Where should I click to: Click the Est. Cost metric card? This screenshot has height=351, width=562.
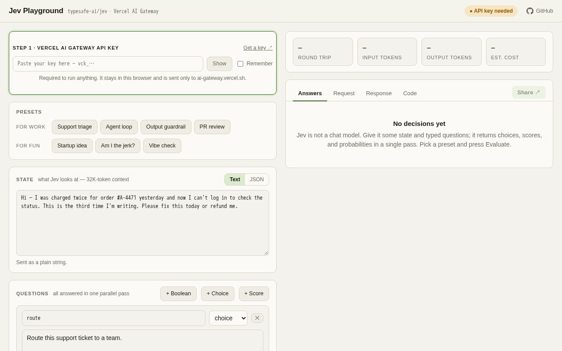pos(516,52)
